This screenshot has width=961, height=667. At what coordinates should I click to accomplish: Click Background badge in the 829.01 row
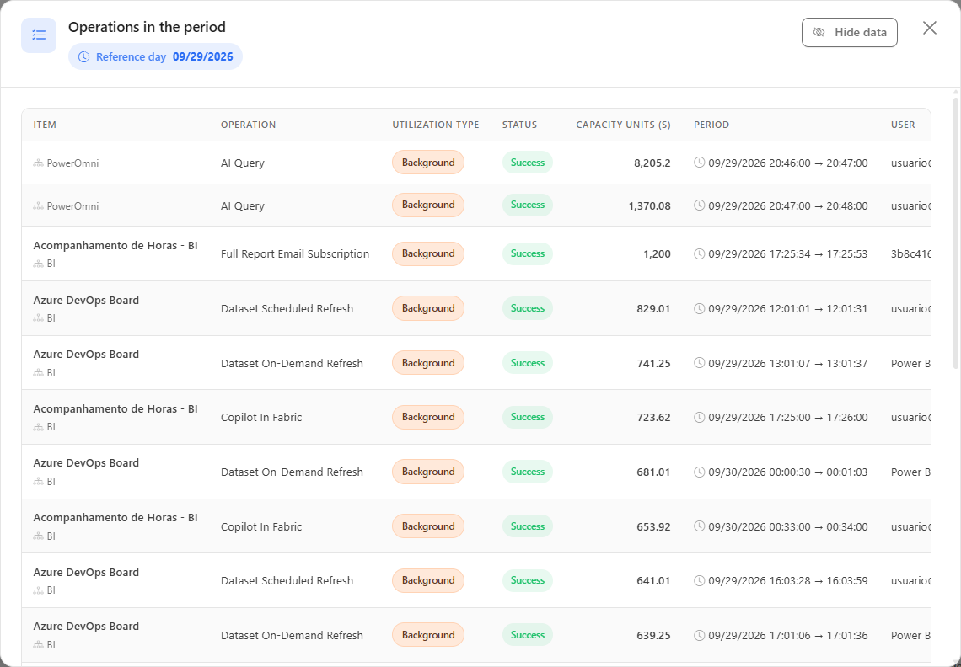[x=427, y=308]
